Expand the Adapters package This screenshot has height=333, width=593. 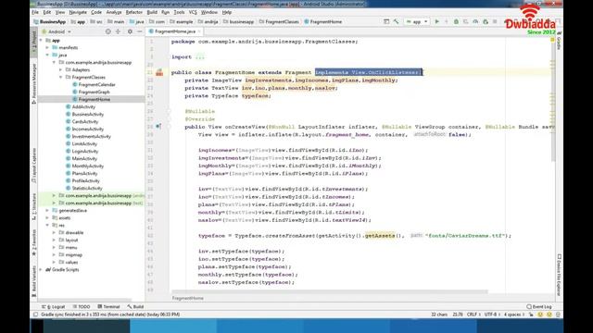pyautogui.click(x=60, y=70)
